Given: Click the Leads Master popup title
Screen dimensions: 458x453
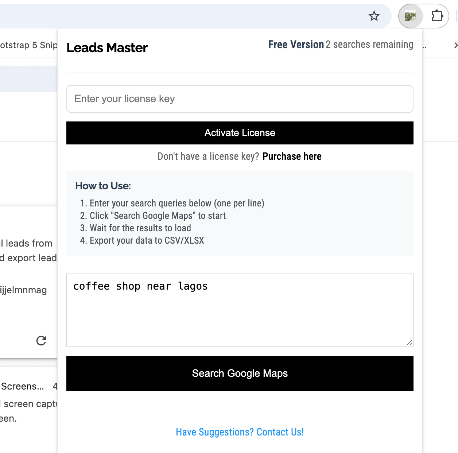Looking at the screenshot, I should click(107, 48).
